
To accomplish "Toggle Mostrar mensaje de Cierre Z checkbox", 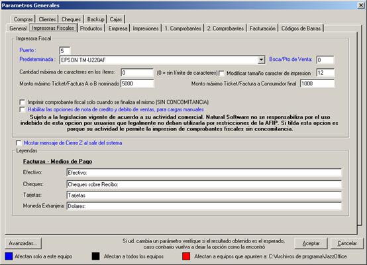I will [x=19, y=143].
